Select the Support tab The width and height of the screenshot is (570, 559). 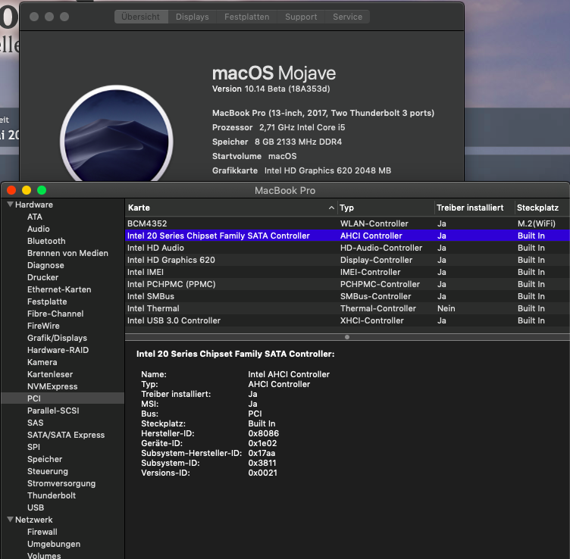pos(301,17)
